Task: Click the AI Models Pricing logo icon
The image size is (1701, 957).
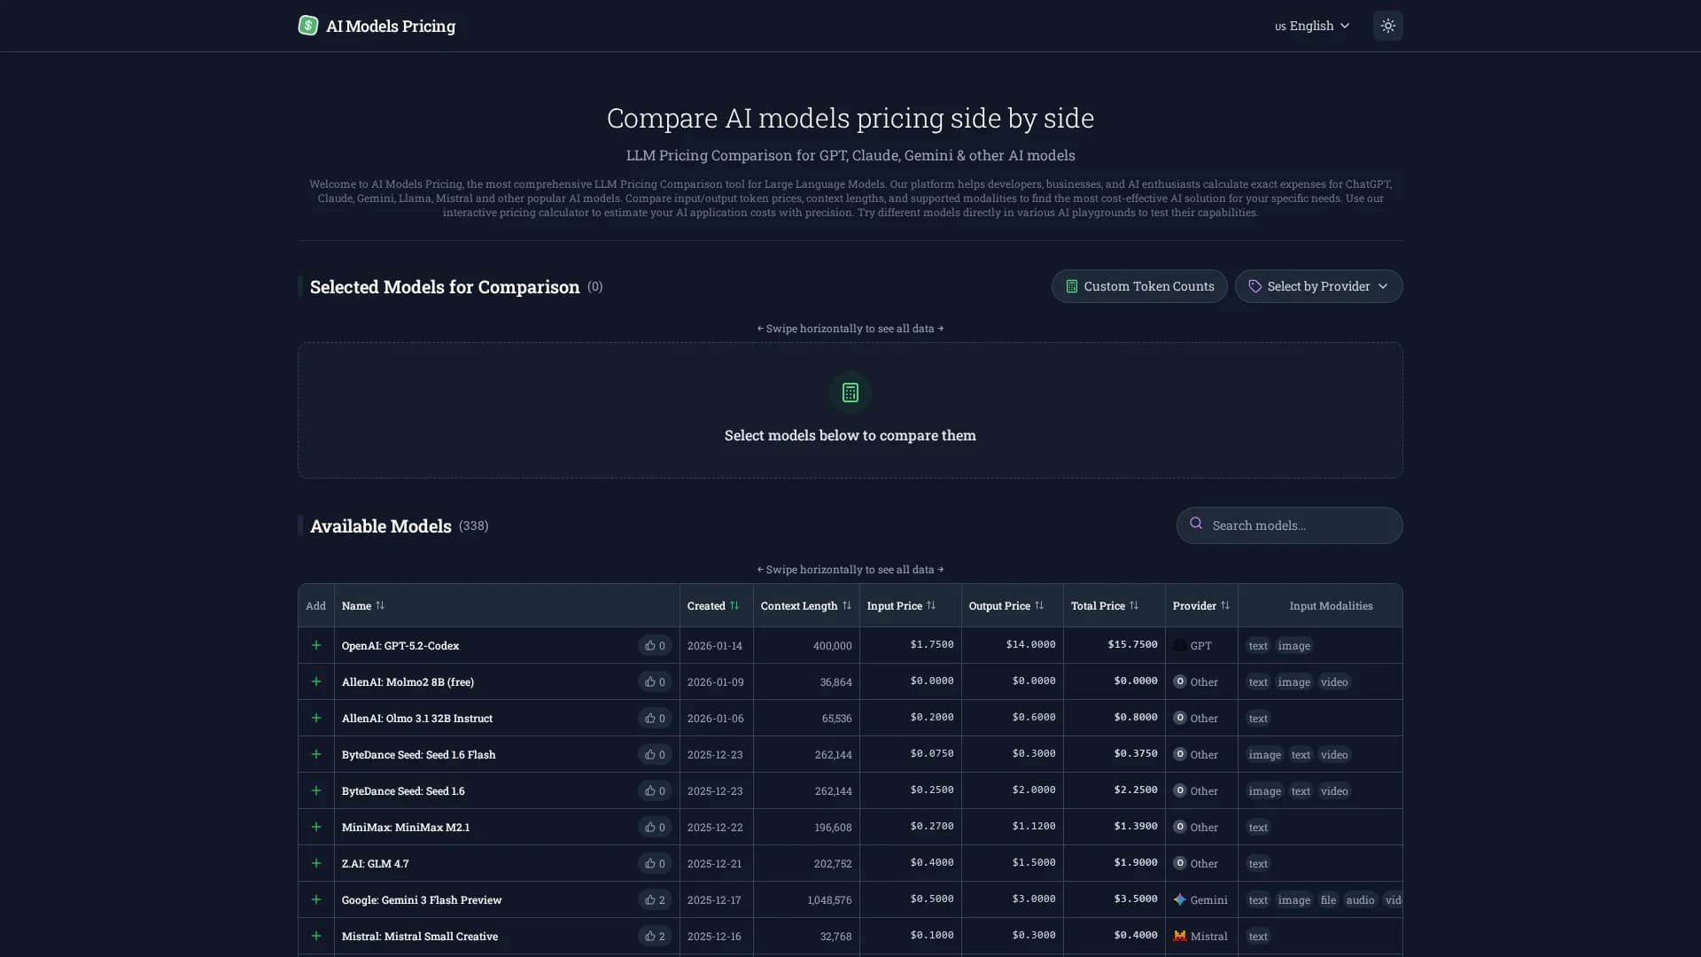Action: (308, 26)
